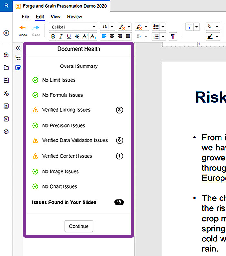This screenshot has height=256, width=226.
Task: Expand the indent dropdown arrow
Action: pos(146,36)
